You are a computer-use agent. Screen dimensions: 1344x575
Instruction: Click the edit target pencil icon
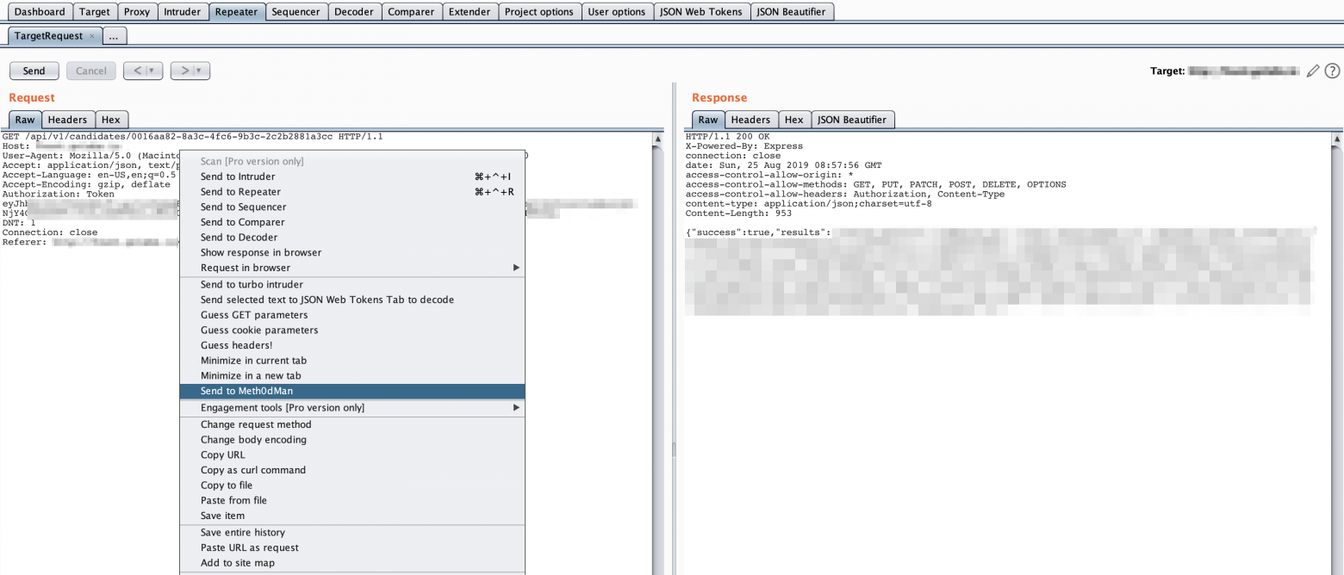tap(1313, 71)
